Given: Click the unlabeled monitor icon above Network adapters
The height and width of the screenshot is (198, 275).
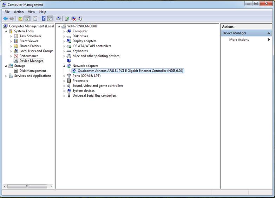Looking at the screenshot, I should (69, 61).
